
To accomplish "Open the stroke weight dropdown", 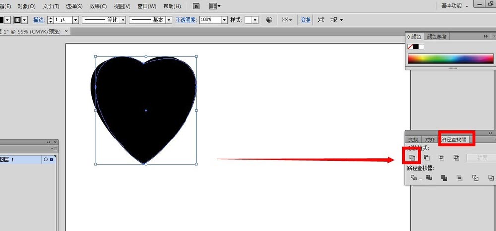I will point(75,20).
